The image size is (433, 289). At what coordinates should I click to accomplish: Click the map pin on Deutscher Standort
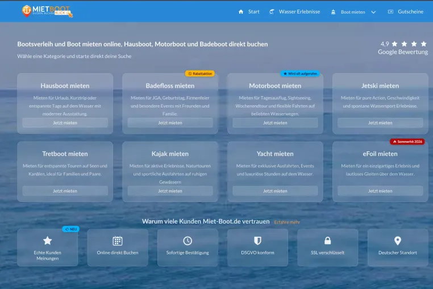point(398,241)
